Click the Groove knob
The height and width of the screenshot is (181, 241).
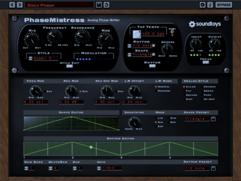[167, 49]
